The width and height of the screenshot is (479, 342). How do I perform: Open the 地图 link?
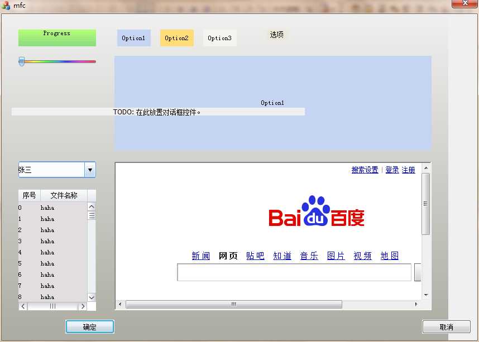pyautogui.click(x=390, y=256)
